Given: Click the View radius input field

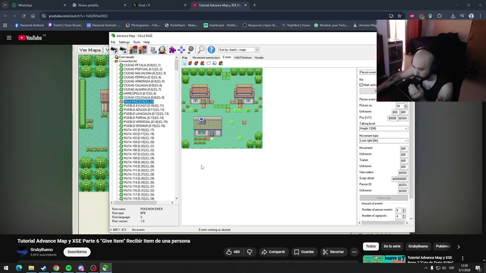Looking at the screenshot, I should 402,173.
